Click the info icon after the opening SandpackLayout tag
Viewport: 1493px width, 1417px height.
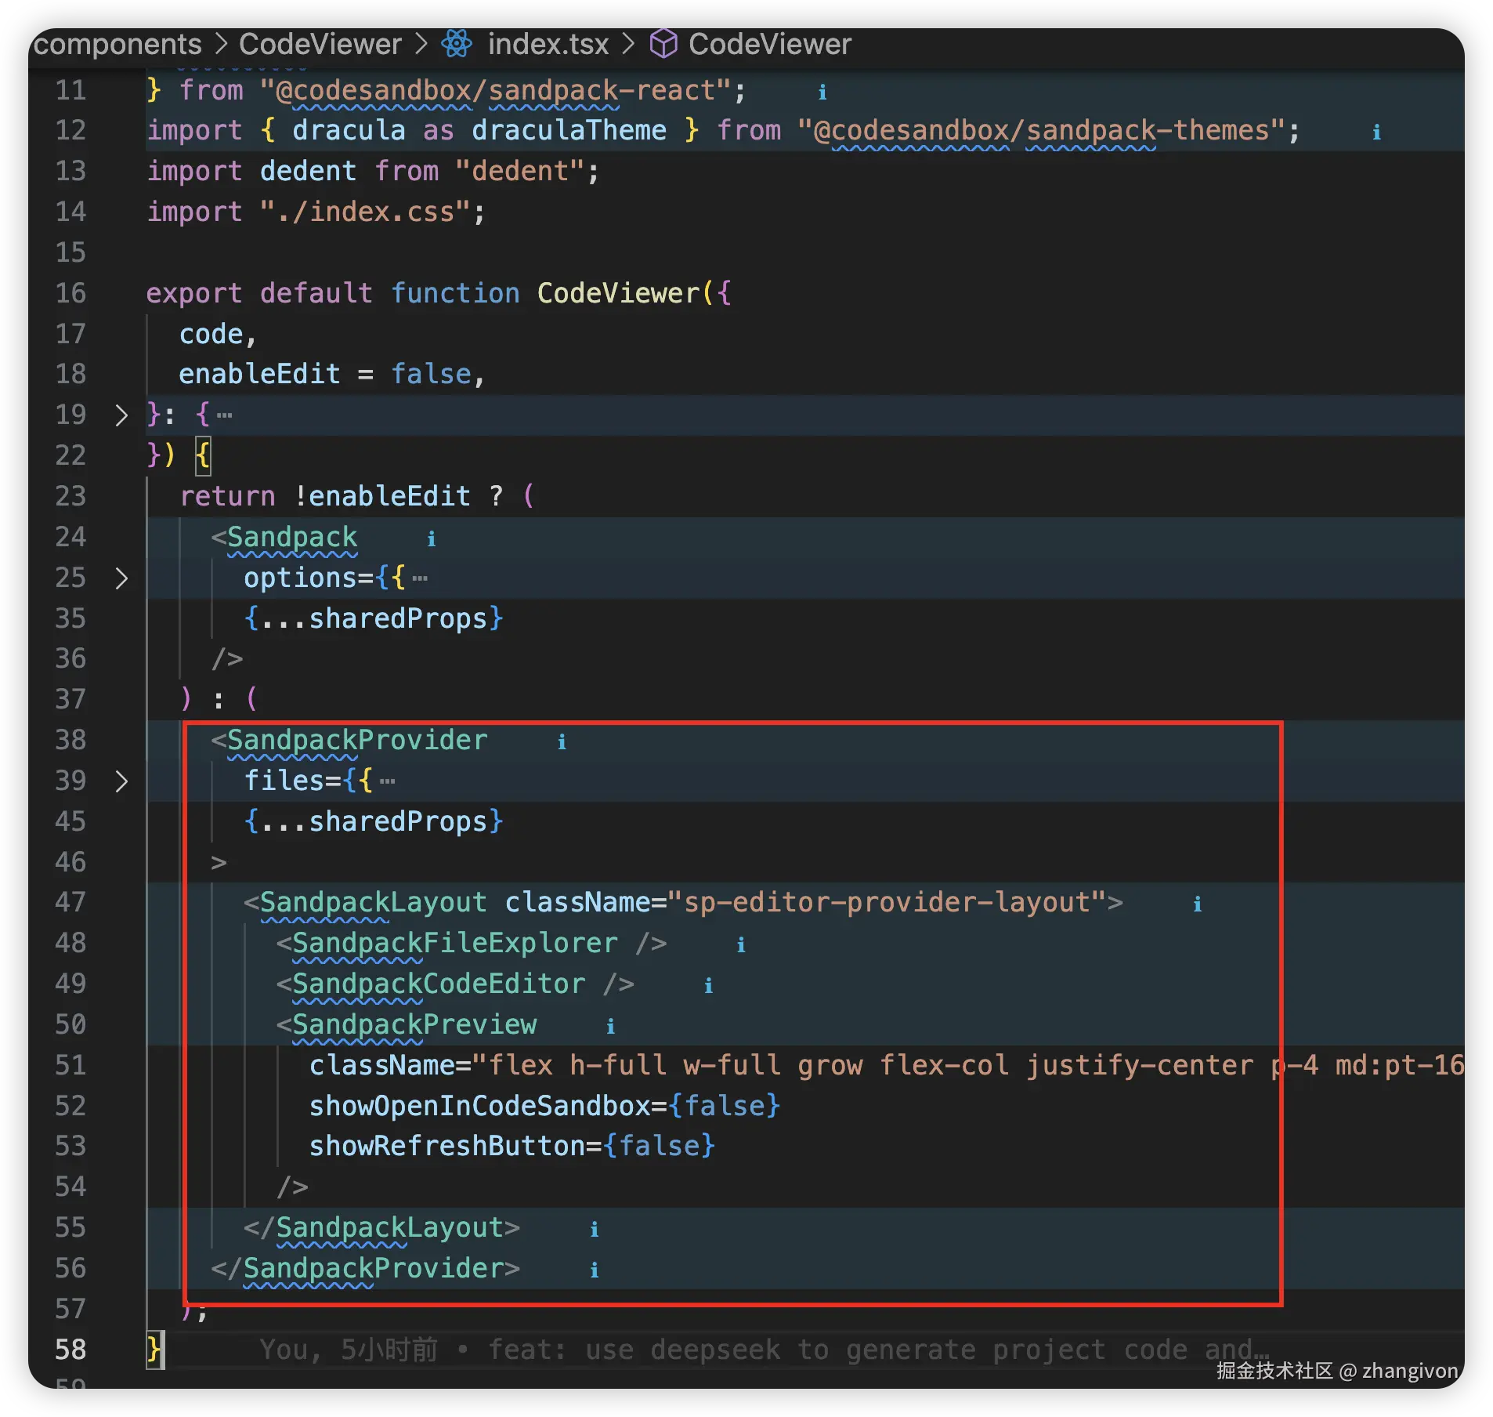click(1197, 904)
